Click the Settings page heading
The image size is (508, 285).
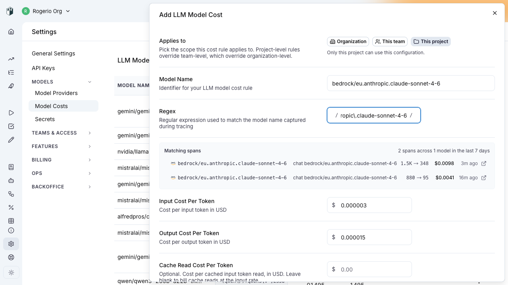coord(44,32)
